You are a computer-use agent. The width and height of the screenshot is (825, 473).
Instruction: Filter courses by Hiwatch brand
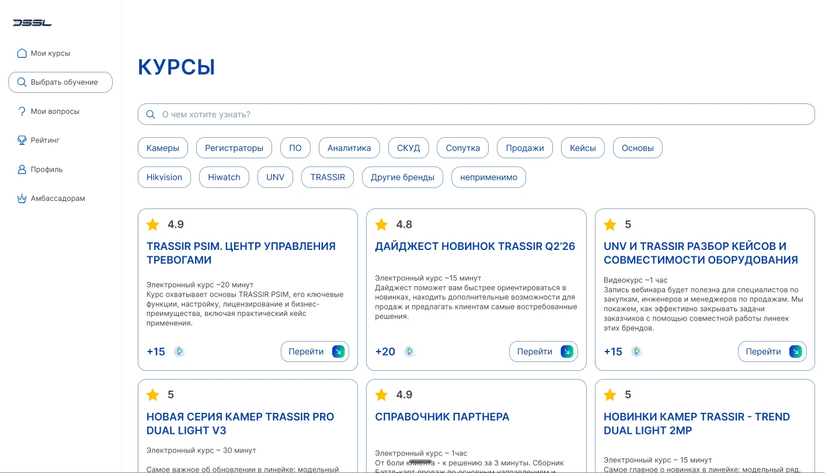point(224,177)
